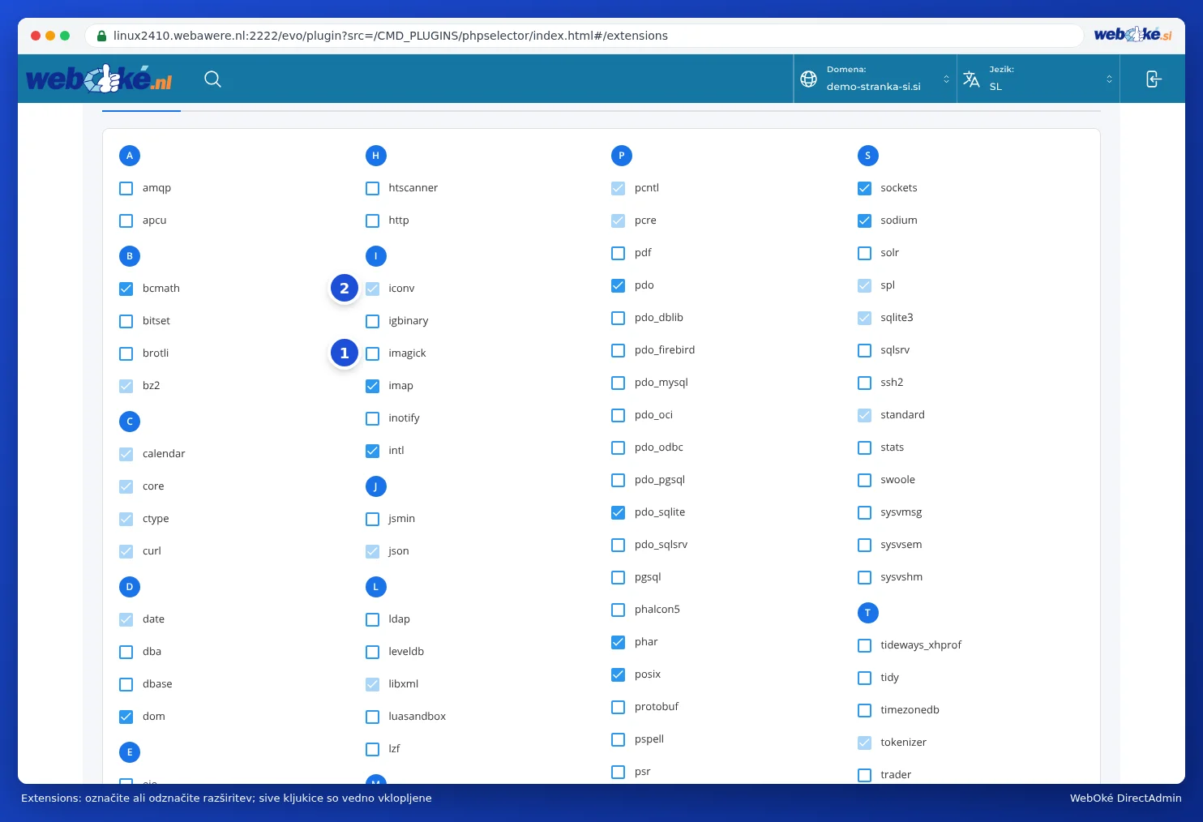Click the 'luasandbox' label
Viewport: 1203px width, 822px height.
coord(417,717)
